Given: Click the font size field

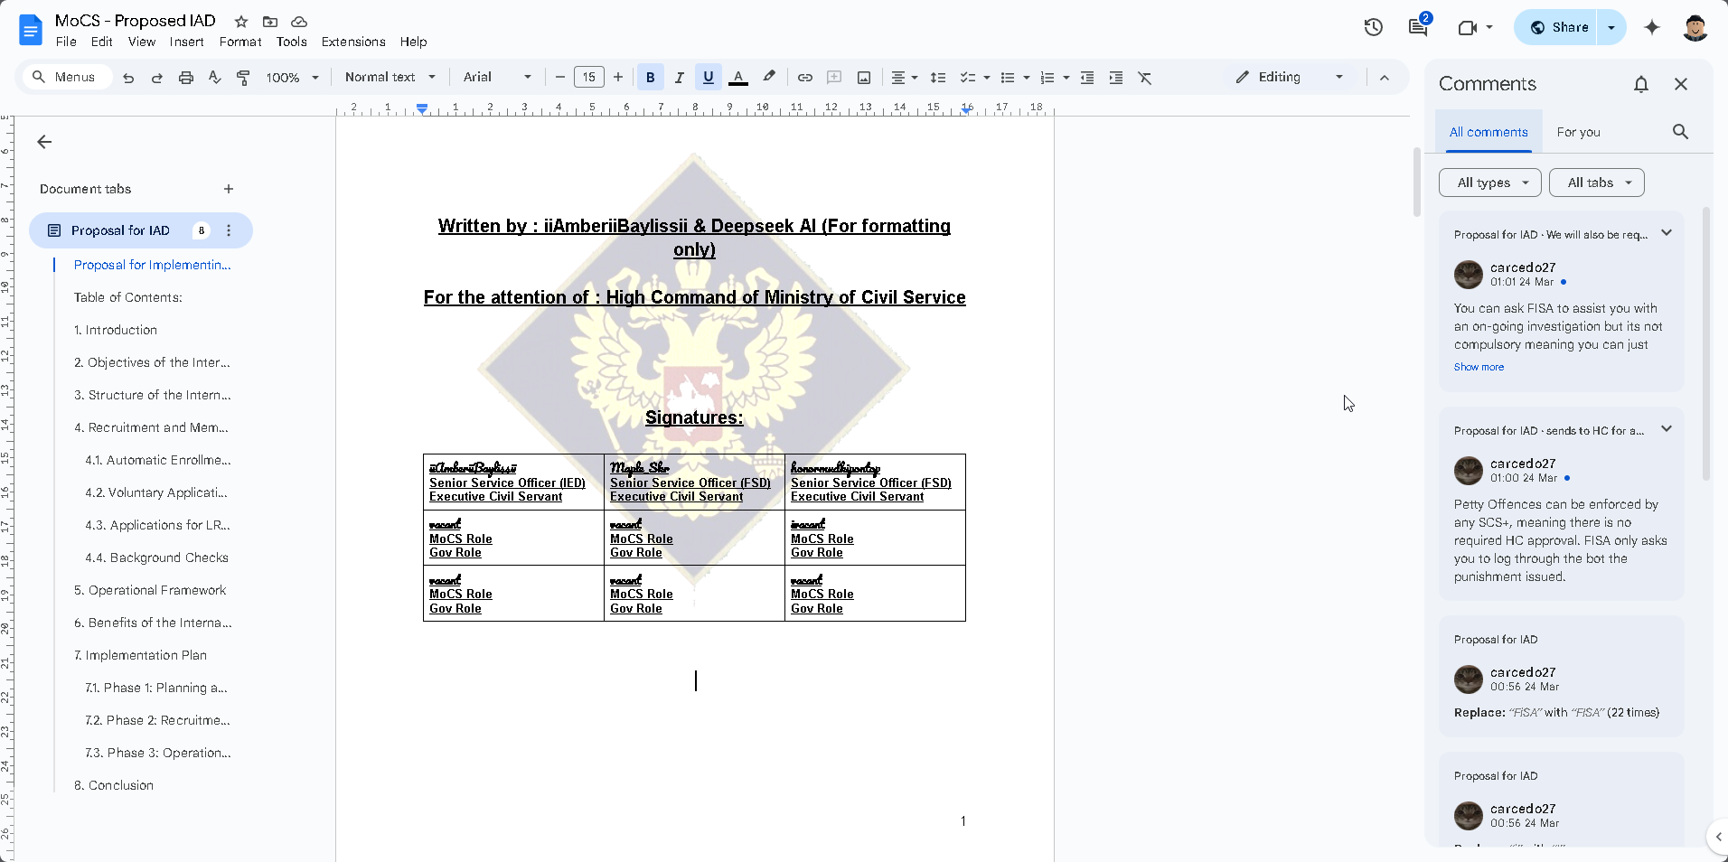Looking at the screenshot, I should (589, 78).
